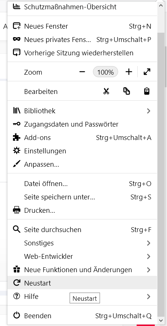This screenshot has width=167, height=326.
Task: Click the gear icon for Einstellungen
Action: point(17,151)
